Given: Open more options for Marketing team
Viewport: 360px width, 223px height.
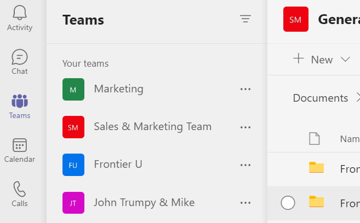Looking at the screenshot, I should (x=245, y=89).
